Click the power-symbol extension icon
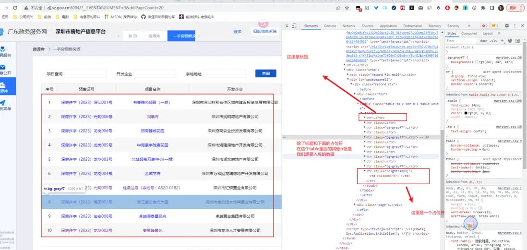Viewport: 527px width, 250px height. 439,7
